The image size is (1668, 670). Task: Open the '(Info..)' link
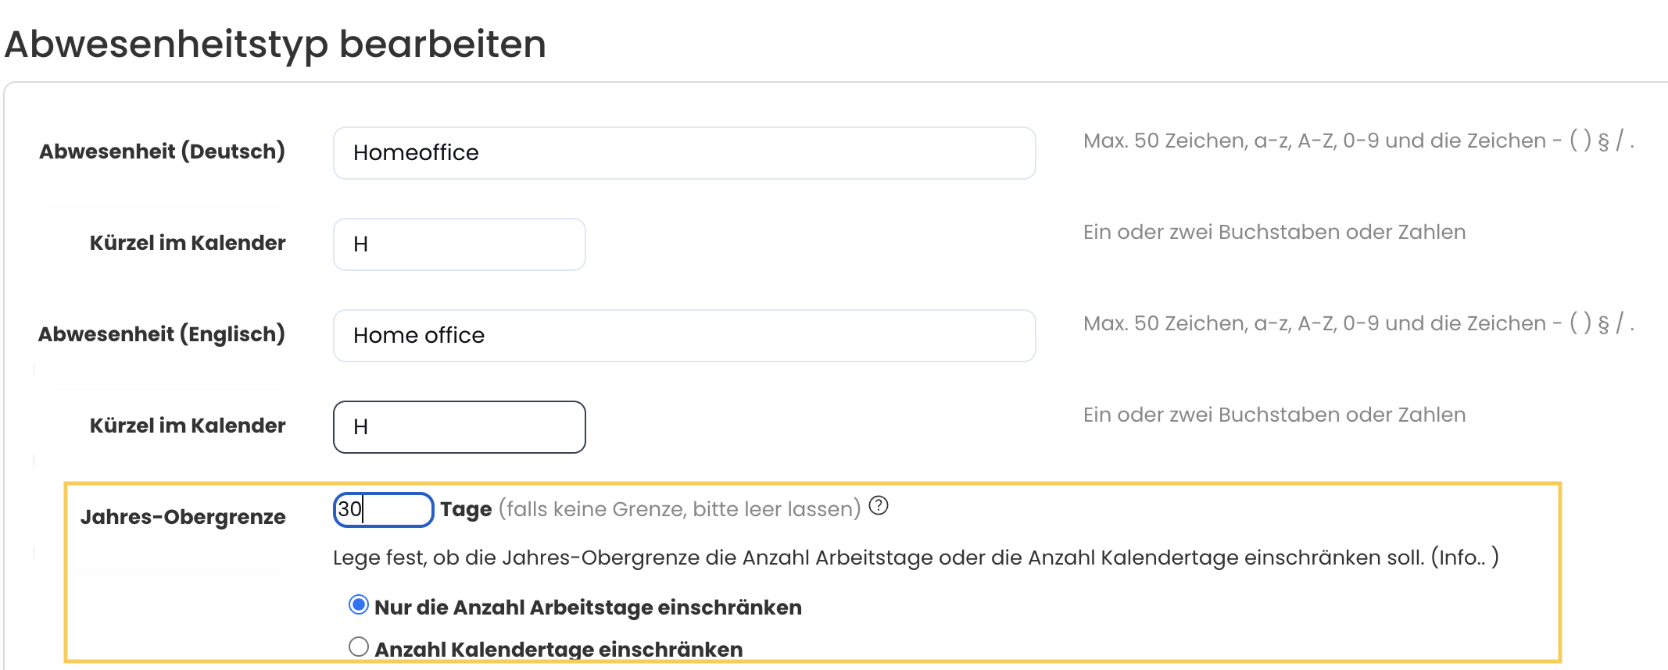coord(1464,558)
